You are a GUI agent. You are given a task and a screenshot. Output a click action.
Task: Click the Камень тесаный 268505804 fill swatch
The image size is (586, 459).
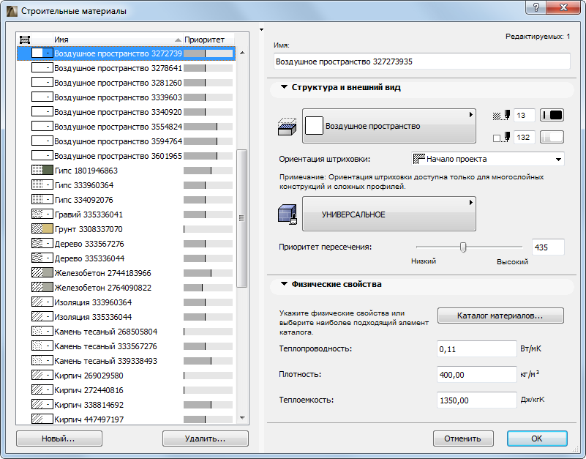(42, 332)
